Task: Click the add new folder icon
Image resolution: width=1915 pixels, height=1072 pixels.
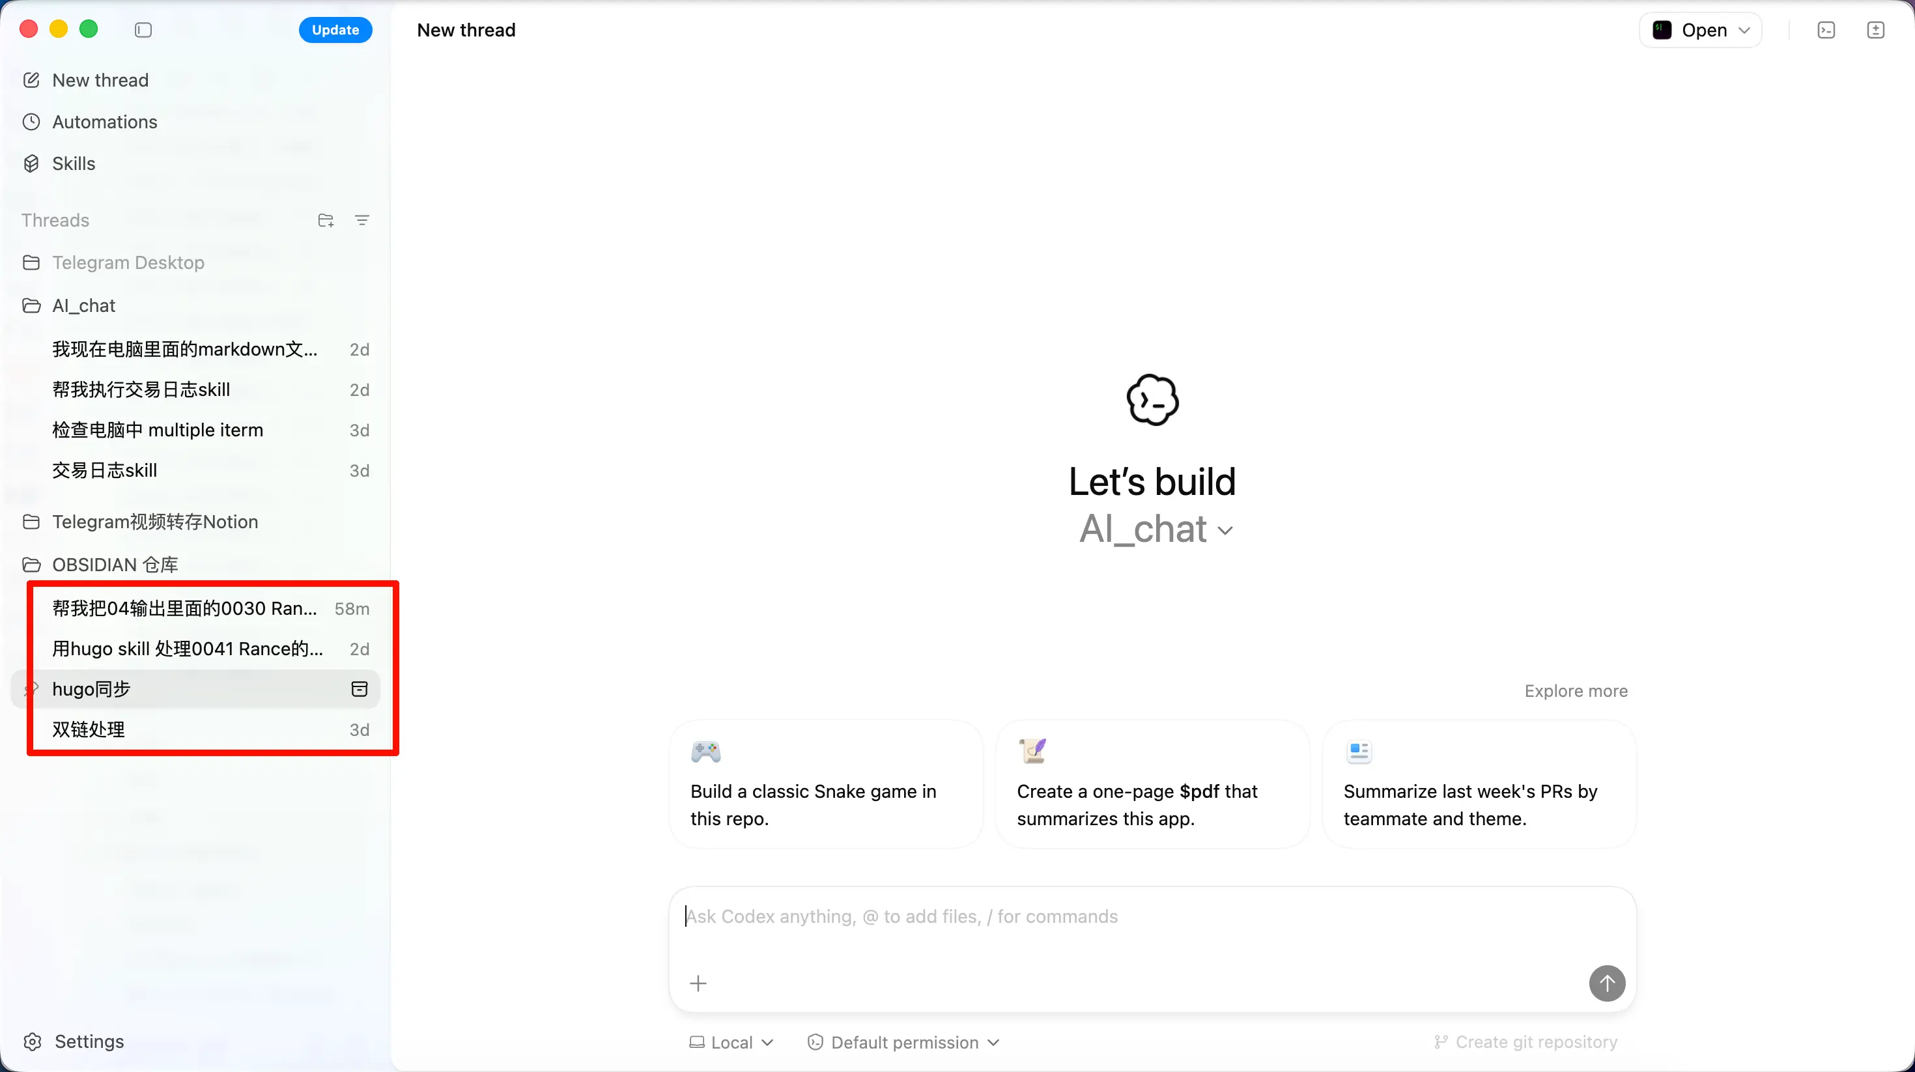Action: 326,220
